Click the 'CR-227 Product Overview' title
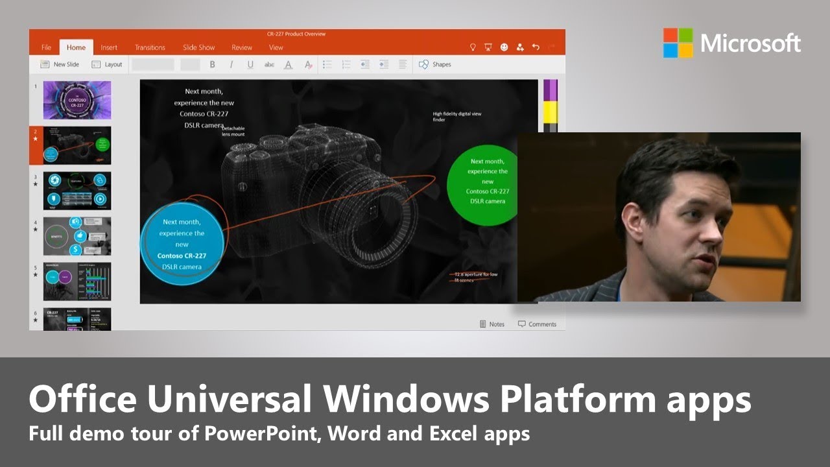Viewport: 830px width, 467px height. [x=296, y=34]
